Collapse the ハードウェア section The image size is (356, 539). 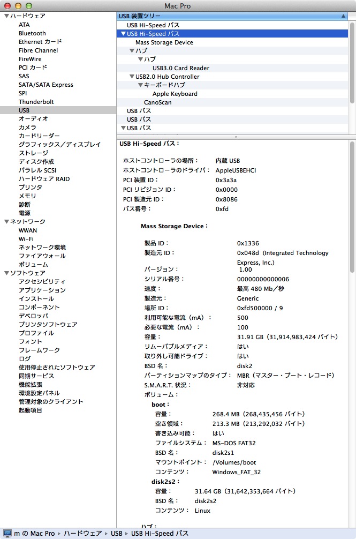tap(6, 16)
